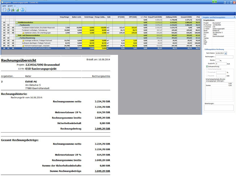The width and height of the screenshot is (236, 177).
Task: Click the title bar help button
Action: point(225,2)
